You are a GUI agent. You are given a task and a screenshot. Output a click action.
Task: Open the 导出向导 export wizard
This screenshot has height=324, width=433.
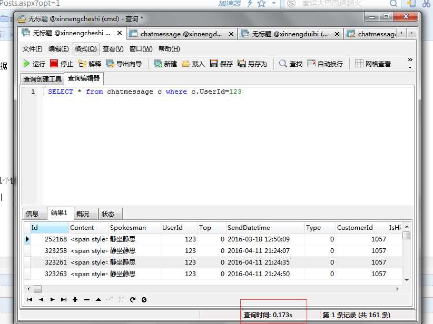124,64
